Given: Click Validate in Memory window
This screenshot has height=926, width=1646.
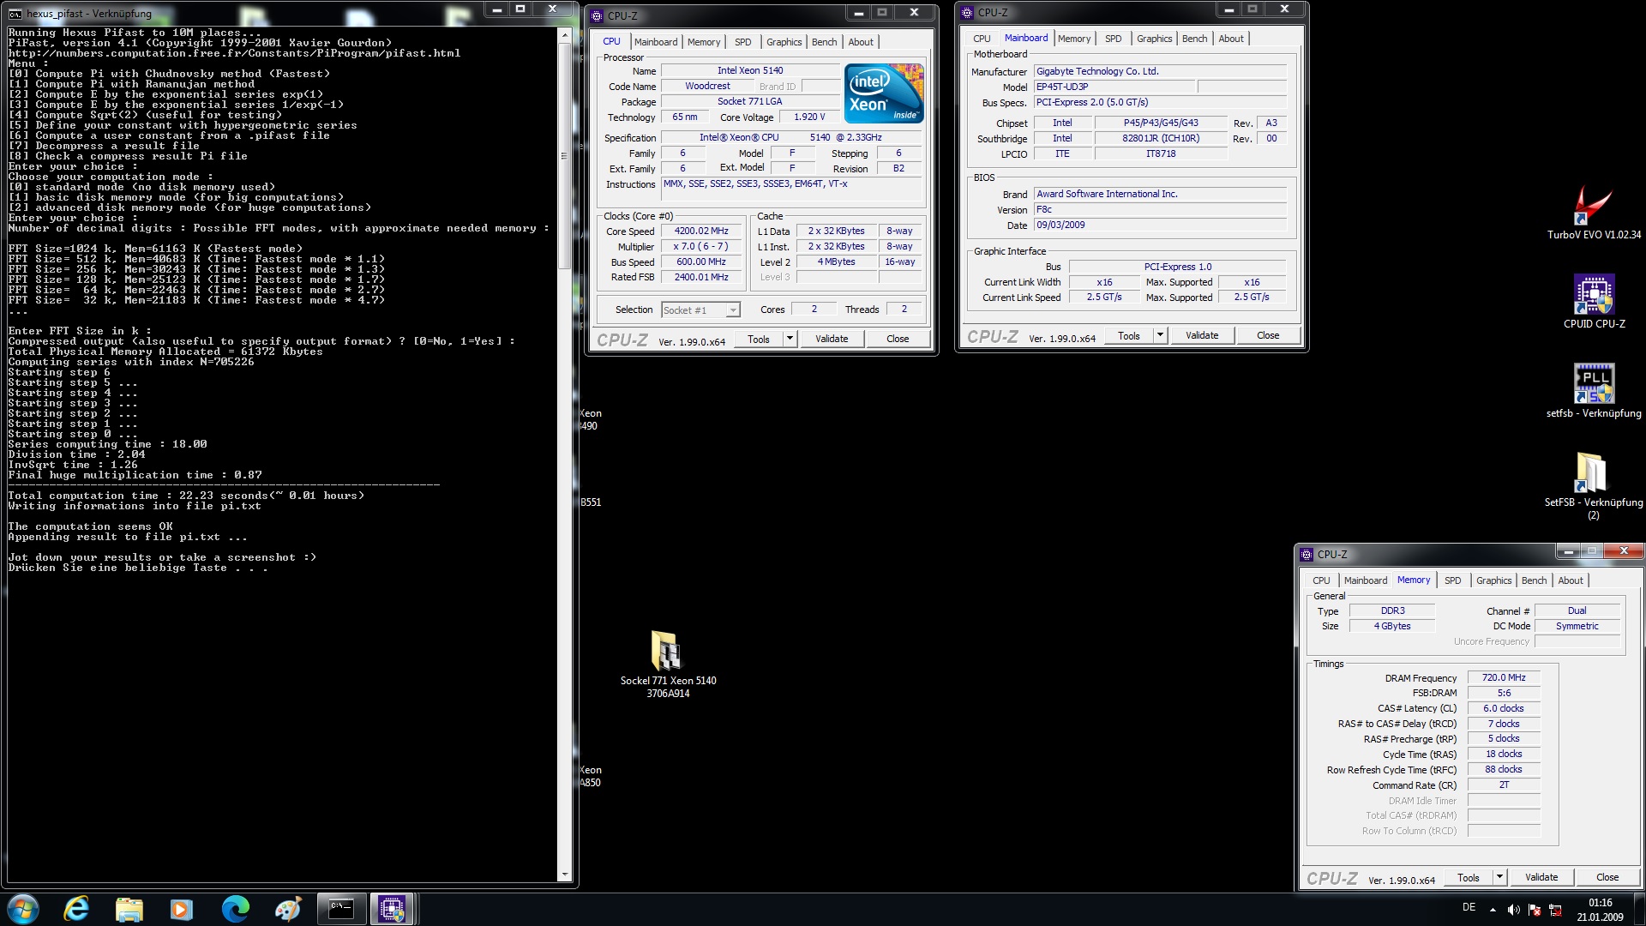Looking at the screenshot, I should [x=1541, y=877].
